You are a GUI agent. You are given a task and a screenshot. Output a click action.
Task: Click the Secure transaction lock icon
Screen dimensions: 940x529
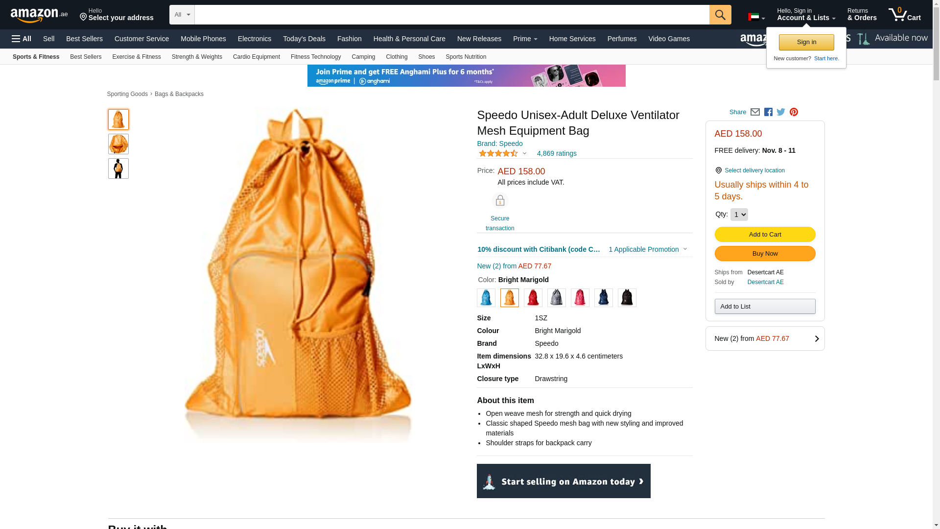tap(500, 201)
